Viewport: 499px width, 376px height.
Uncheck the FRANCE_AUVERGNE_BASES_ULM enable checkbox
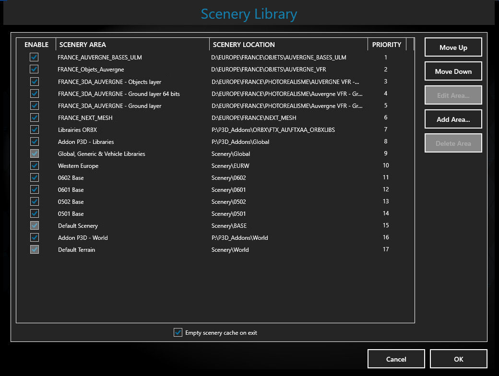point(34,58)
